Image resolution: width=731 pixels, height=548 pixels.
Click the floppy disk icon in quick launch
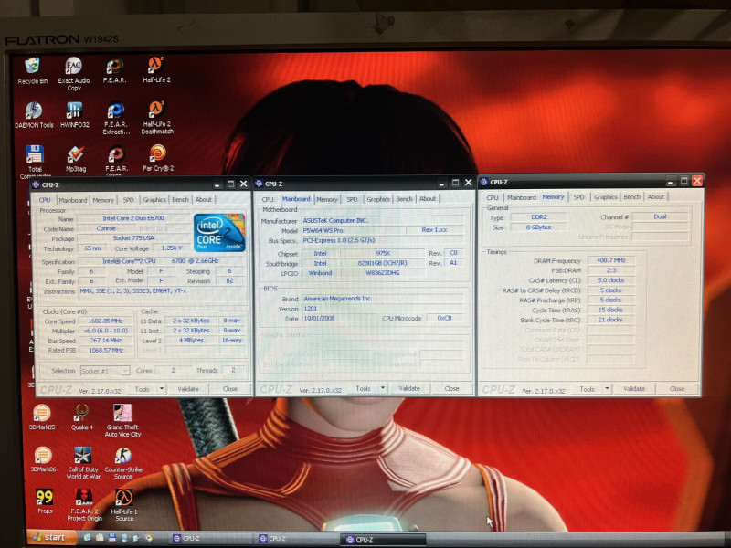[x=111, y=538]
